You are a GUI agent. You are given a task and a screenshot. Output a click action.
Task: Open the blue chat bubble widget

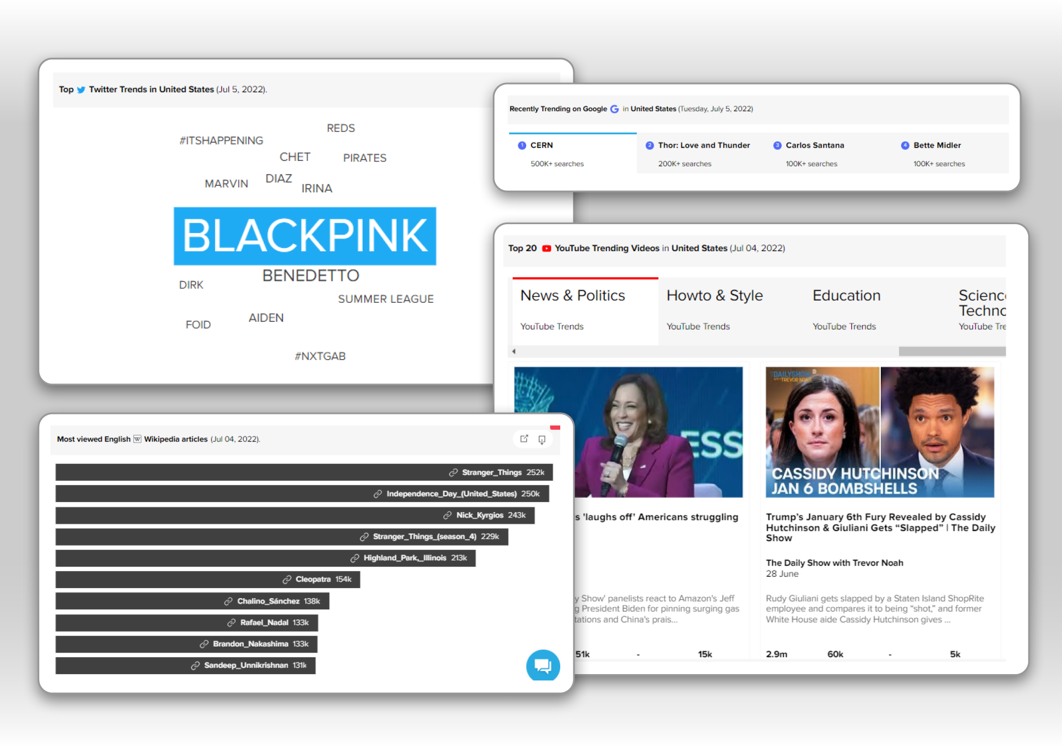543,665
